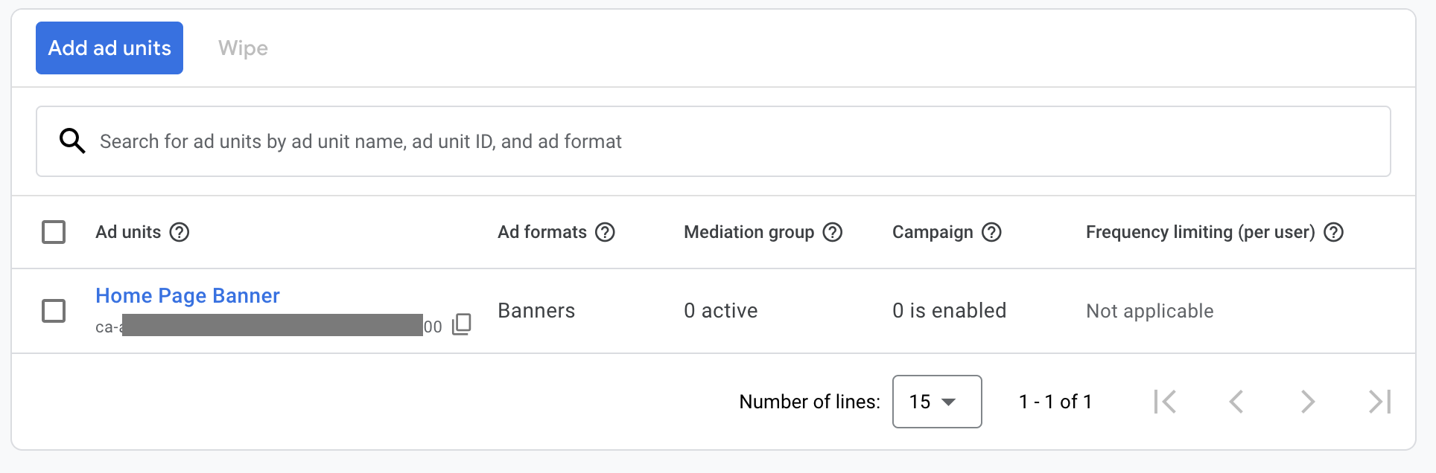
Task: Copy the ad unit ID
Action: point(462,324)
